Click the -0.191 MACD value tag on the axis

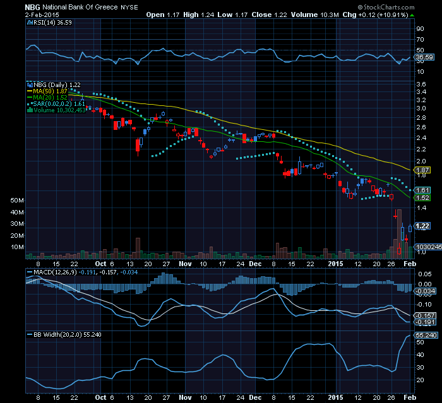[424, 322]
